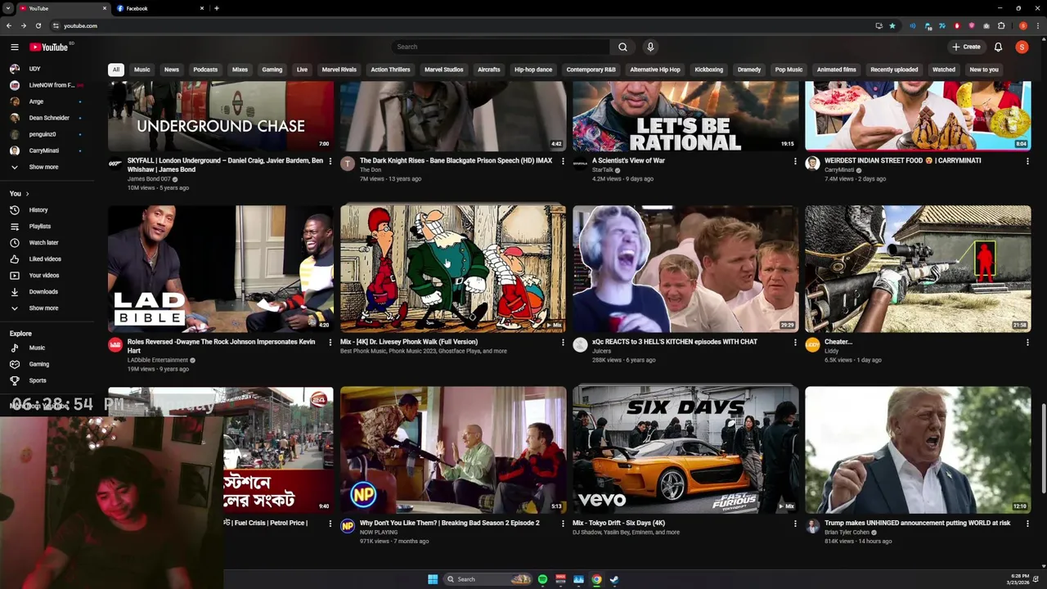Open History in sidebar
This screenshot has width=1047, height=589.
tap(38, 210)
